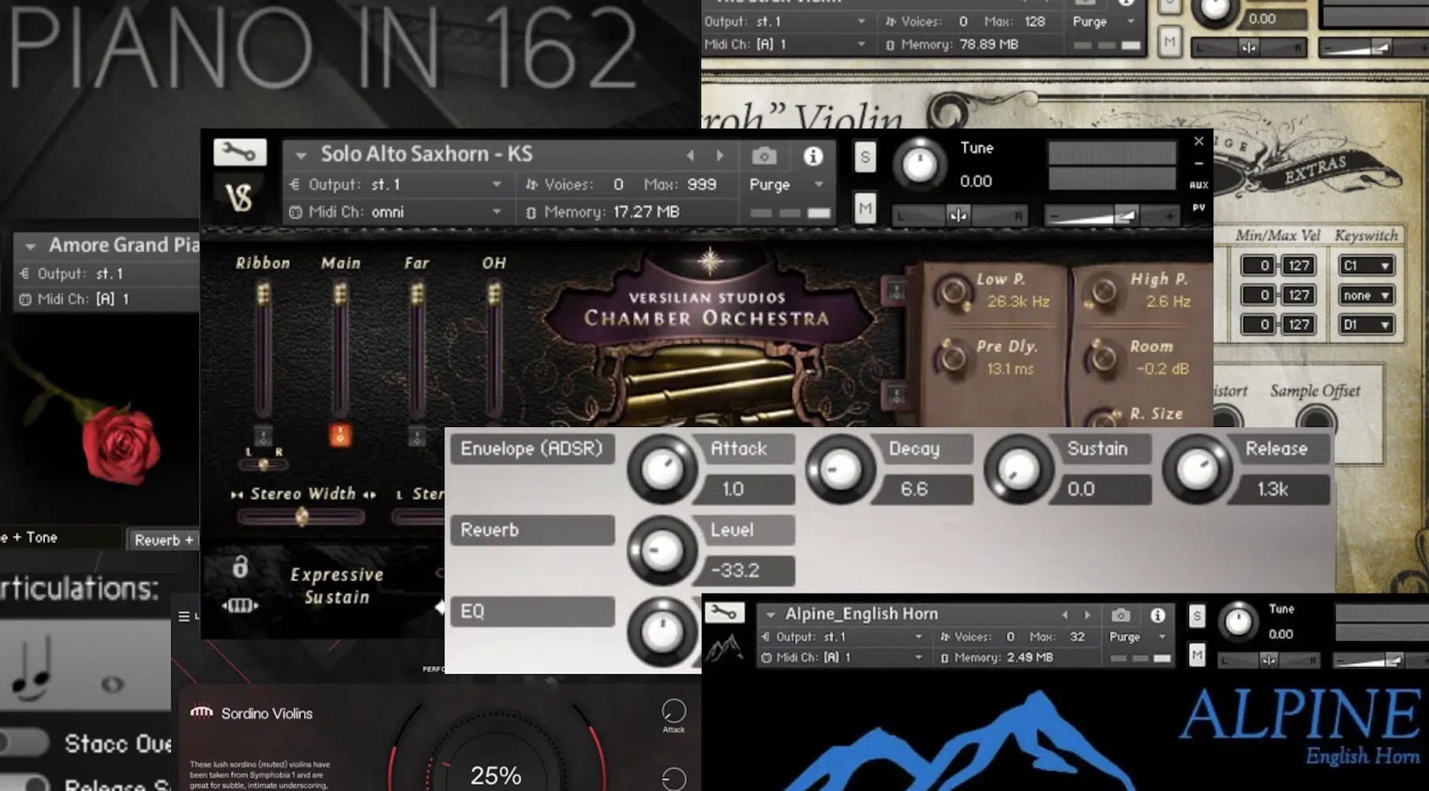Click the Saxhorn Tune knob
This screenshot has height=791, width=1429.
click(918, 163)
